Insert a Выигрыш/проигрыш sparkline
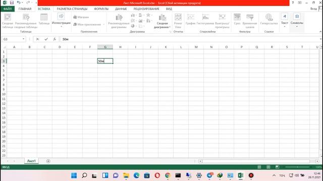 (x=222, y=21)
